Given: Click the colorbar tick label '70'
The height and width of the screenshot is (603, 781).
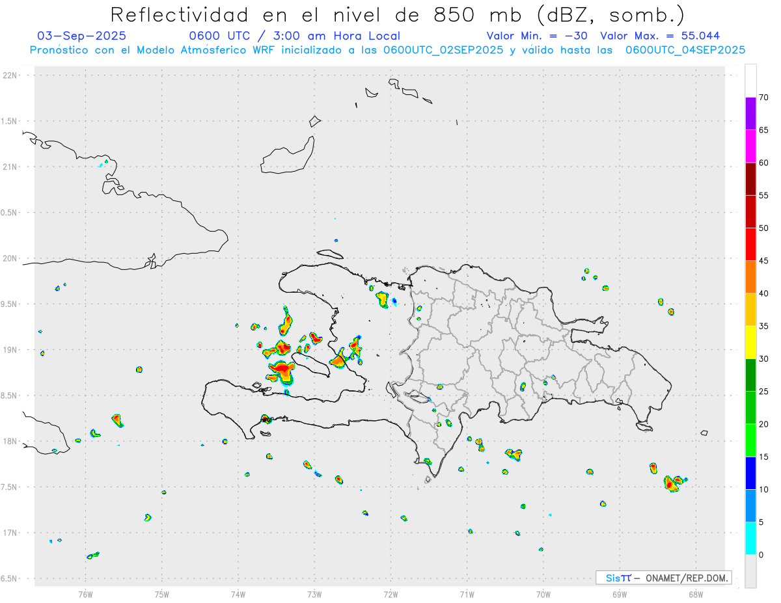Looking at the screenshot, I should click(x=763, y=98).
